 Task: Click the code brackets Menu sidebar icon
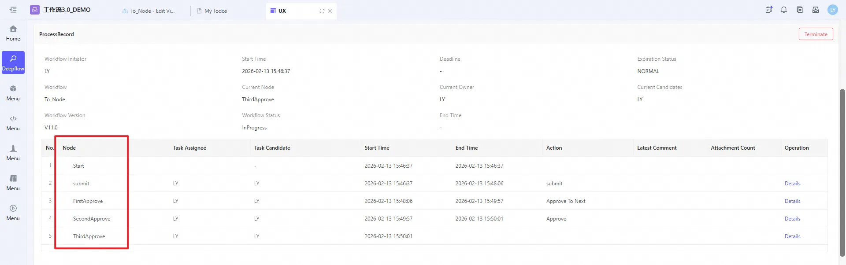13,123
